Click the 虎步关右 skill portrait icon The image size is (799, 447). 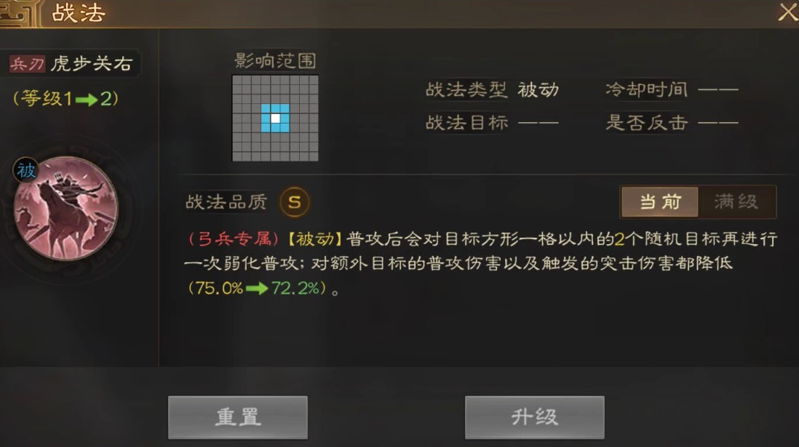pyautogui.click(x=66, y=208)
